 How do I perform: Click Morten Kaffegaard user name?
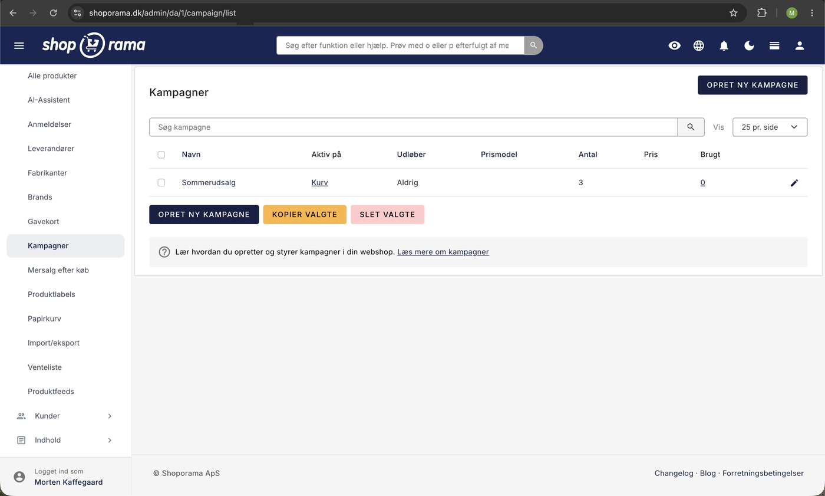pyautogui.click(x=68, y=482)
